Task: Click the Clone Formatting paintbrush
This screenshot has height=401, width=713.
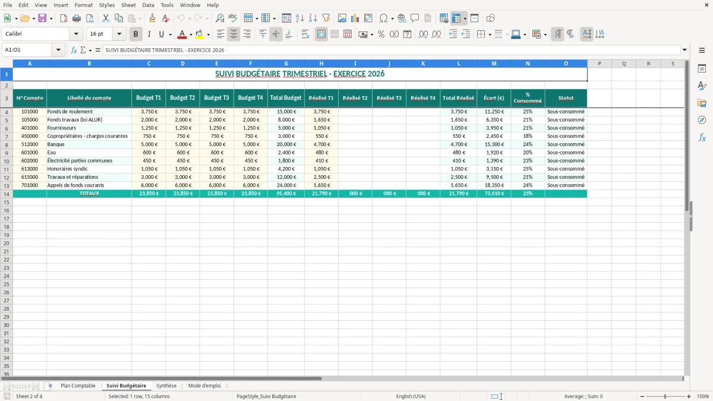Action: (152, 18)
